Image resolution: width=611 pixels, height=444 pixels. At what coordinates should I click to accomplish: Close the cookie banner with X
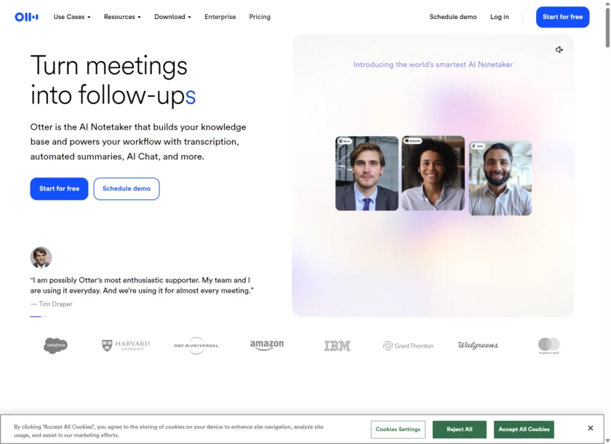[591, 428]
